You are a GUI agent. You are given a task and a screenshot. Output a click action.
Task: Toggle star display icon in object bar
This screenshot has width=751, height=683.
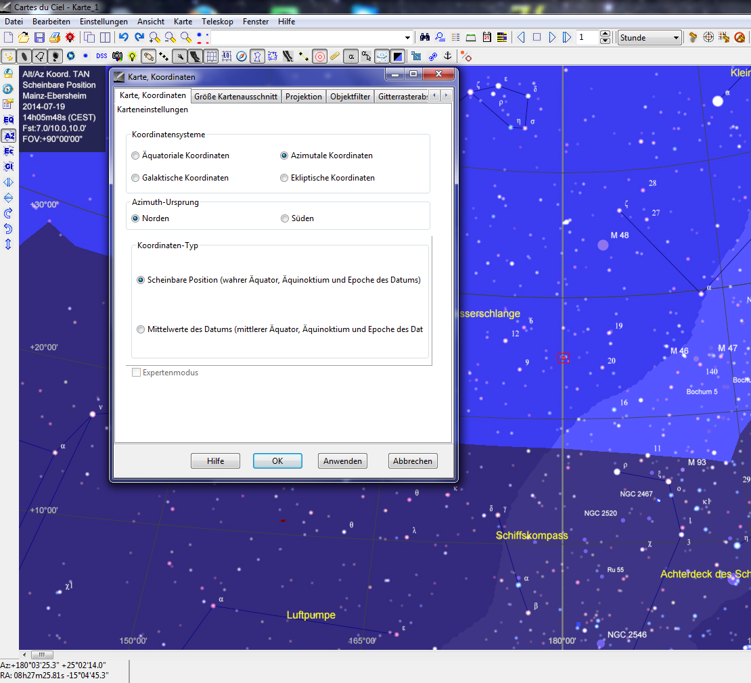[x=9, y=57]
